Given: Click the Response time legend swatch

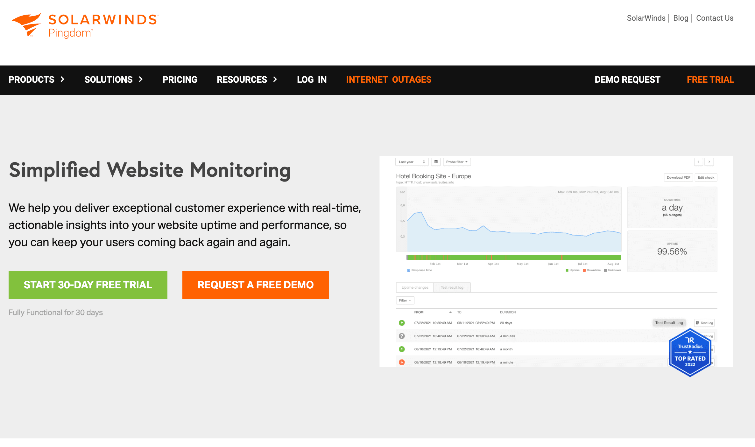Looking at the screenshot, I should click(409, 270).
